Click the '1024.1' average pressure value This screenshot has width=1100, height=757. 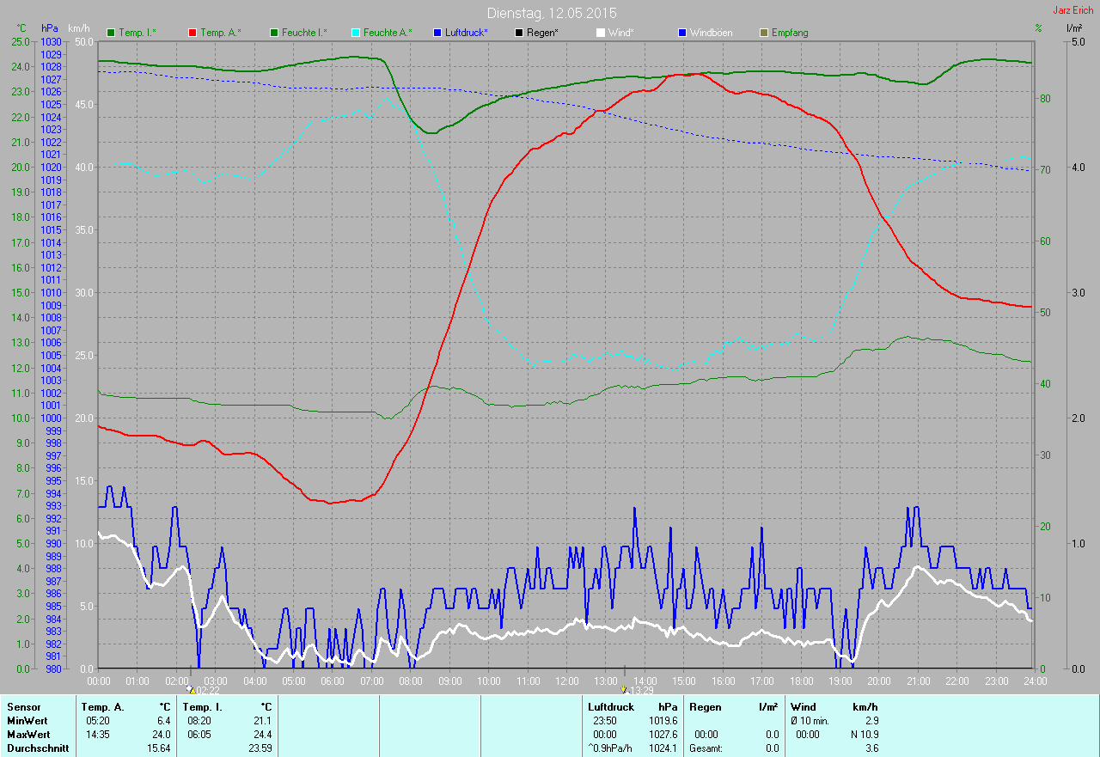(x=662, y=748)
